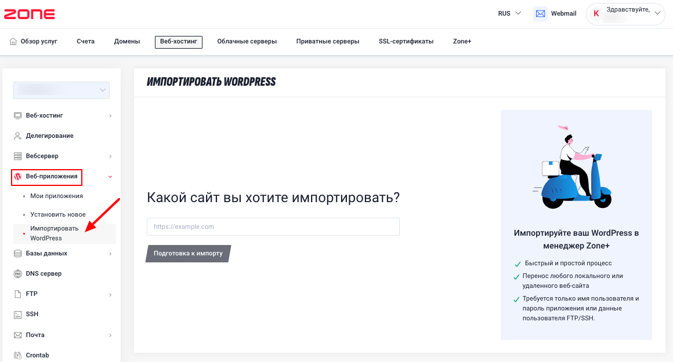The height and width of the screenshot is (362, 673).
Task: Click the Webmail envelope icon
Action: (x=540, y=14)
